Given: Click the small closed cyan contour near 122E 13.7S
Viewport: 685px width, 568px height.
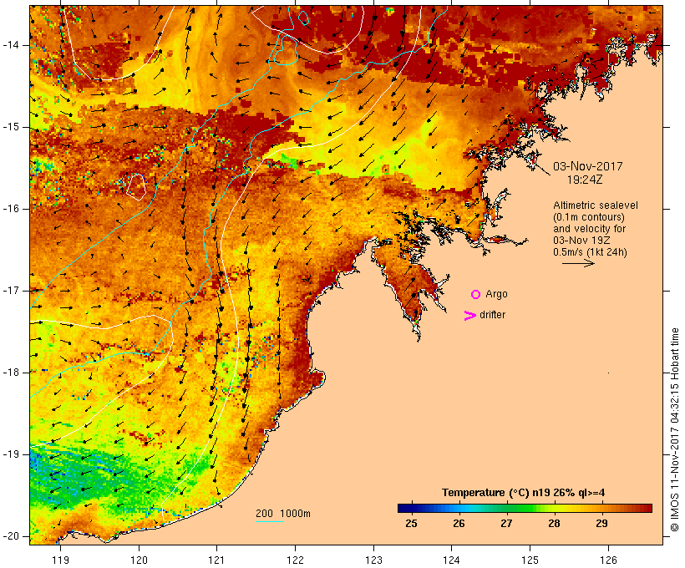Looking at the screenshot, I should 303,18.
